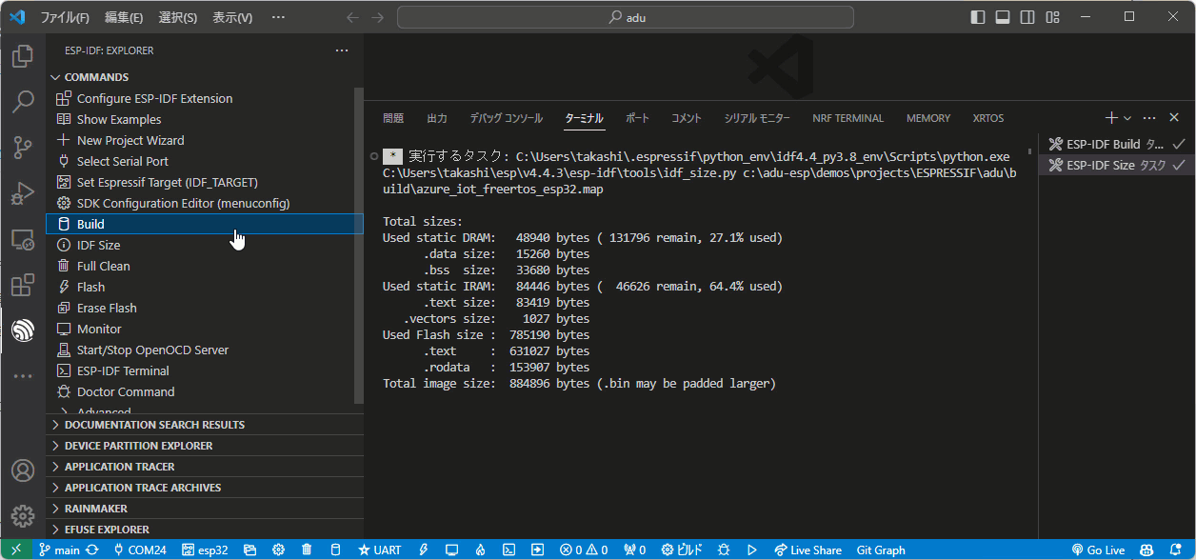Open Source Control from the activity bar
This screenshot has width=1196, height=560.
[22, 148]
